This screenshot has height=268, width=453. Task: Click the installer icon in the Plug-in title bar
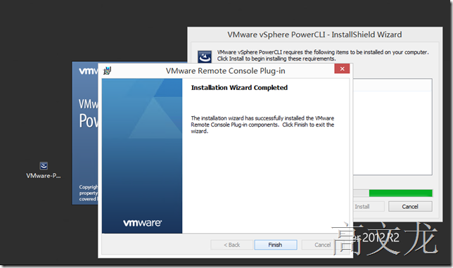107,71
